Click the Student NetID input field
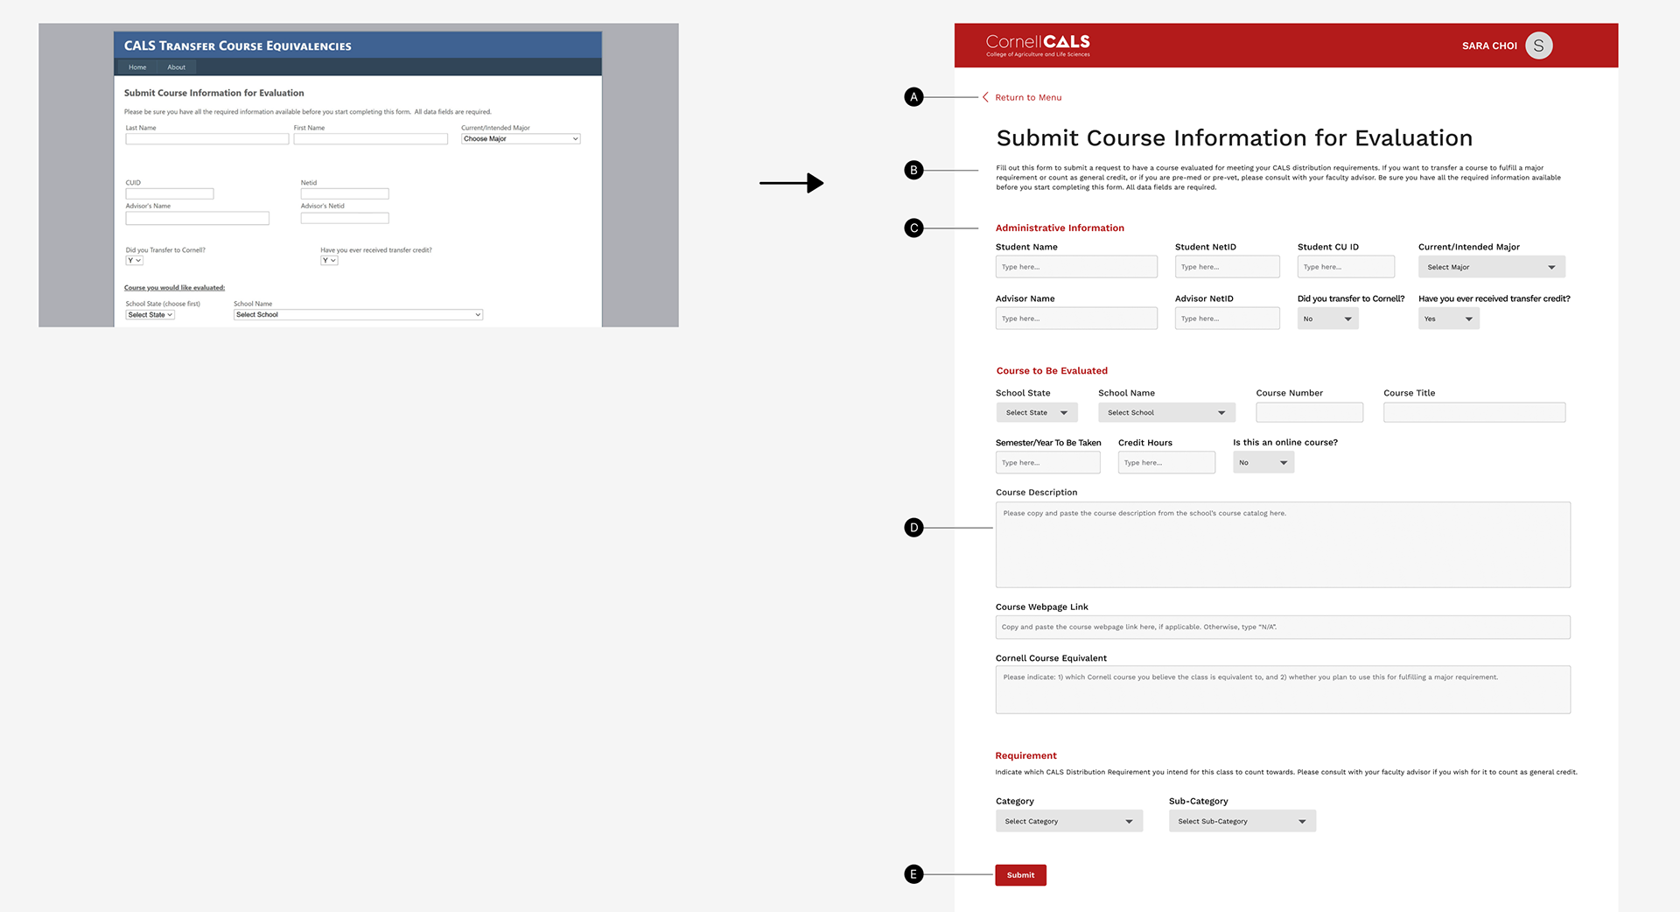This screenshot has height=912, width=1680. 1227,267
